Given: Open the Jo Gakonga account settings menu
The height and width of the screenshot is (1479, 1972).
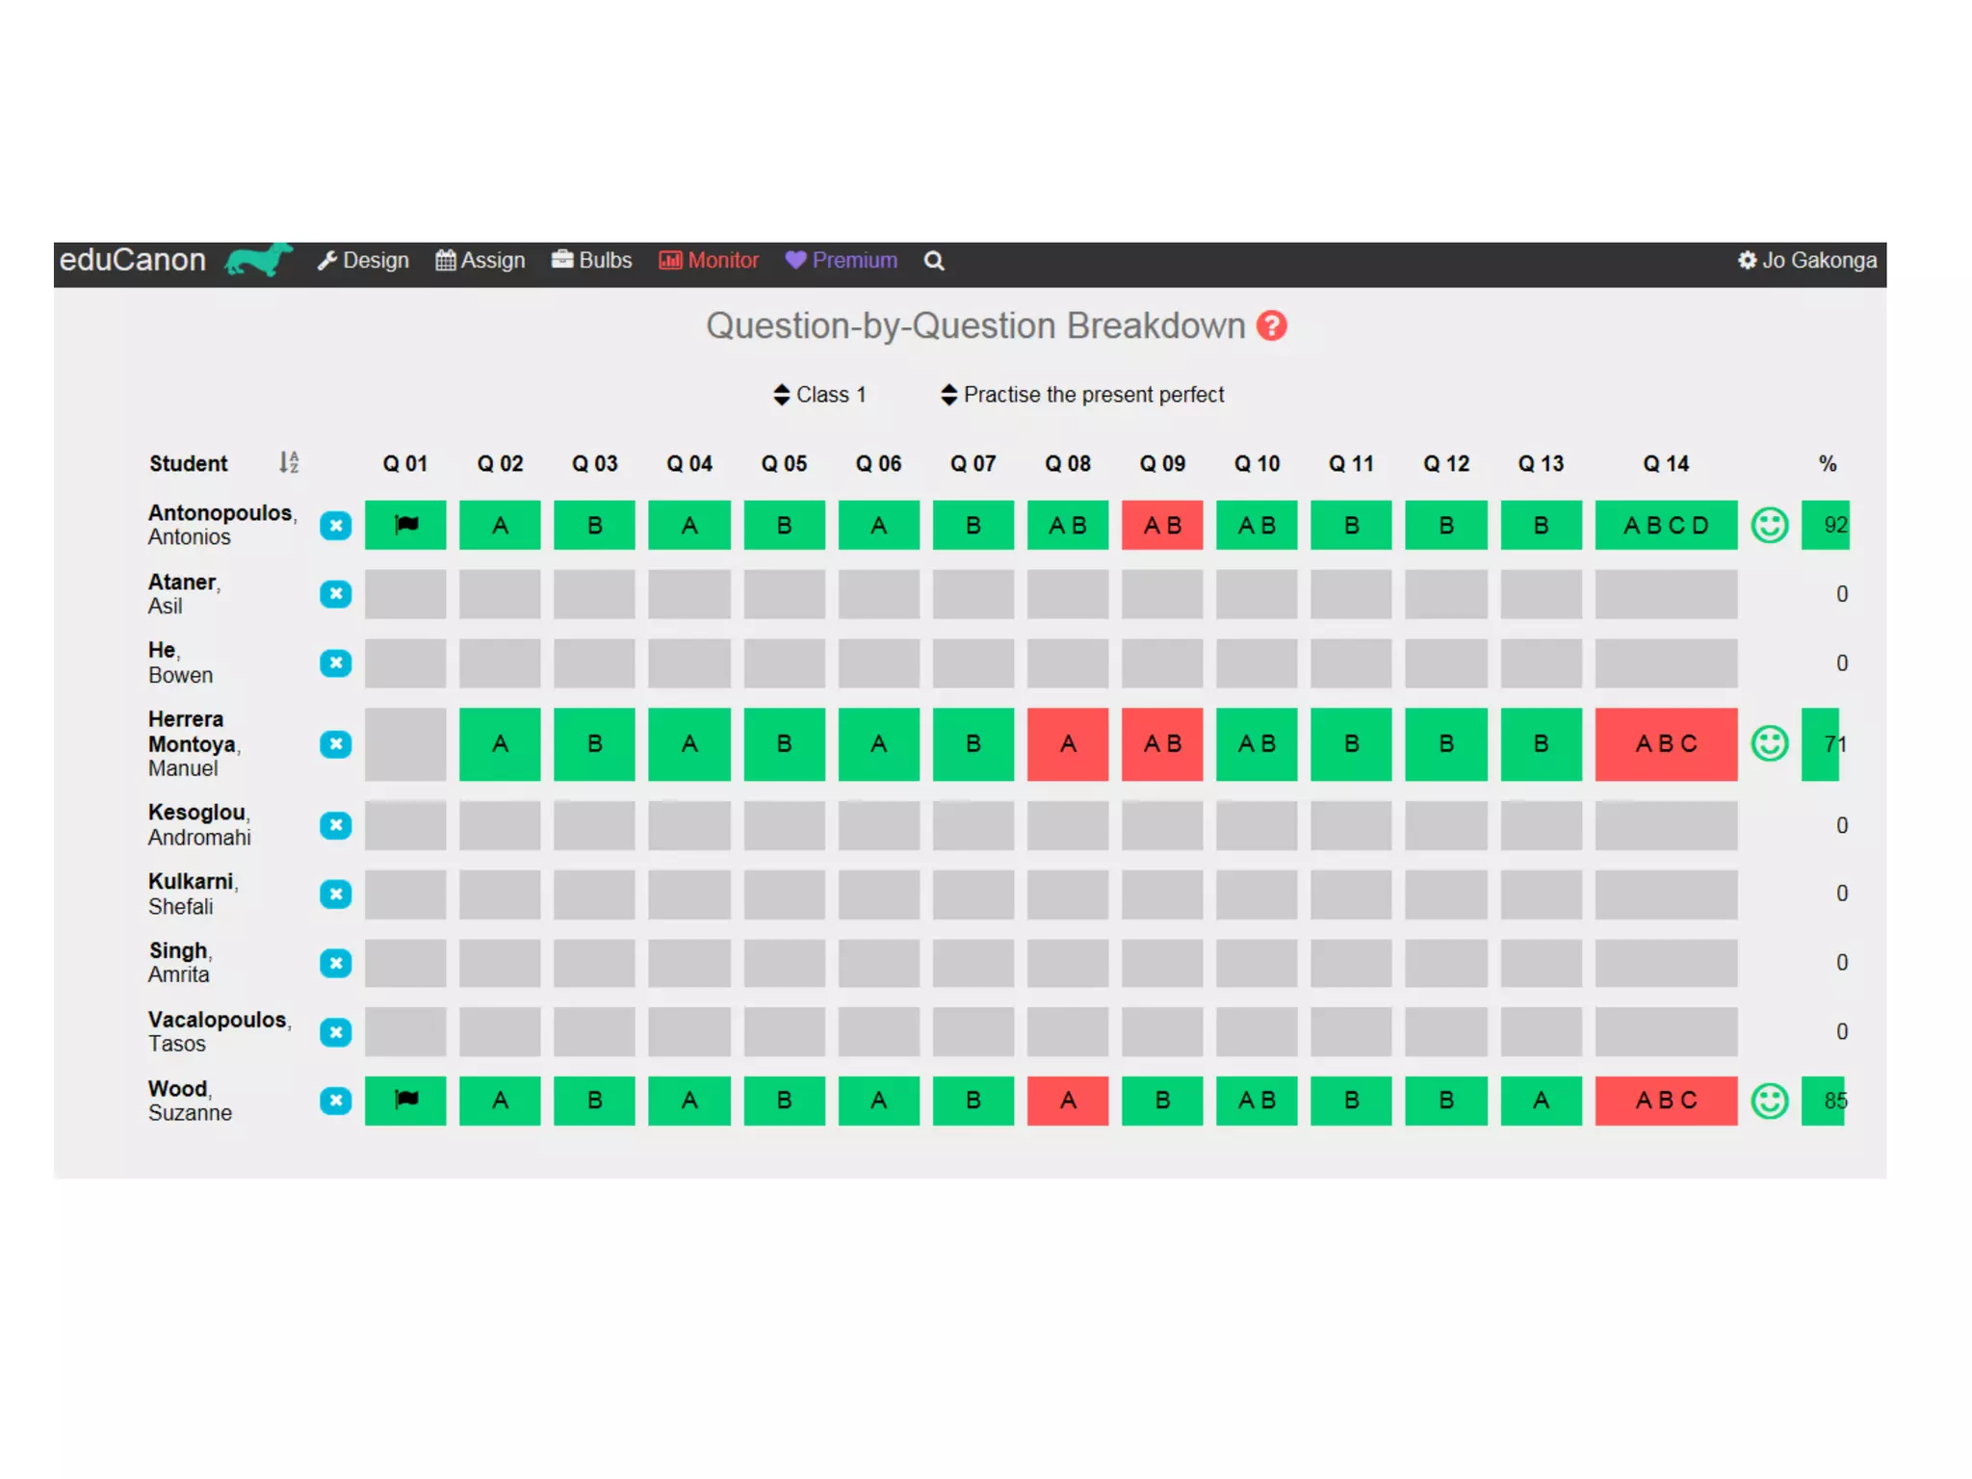Looking at the screenshot, I should pyautogui.click(x=1806, y=261).
